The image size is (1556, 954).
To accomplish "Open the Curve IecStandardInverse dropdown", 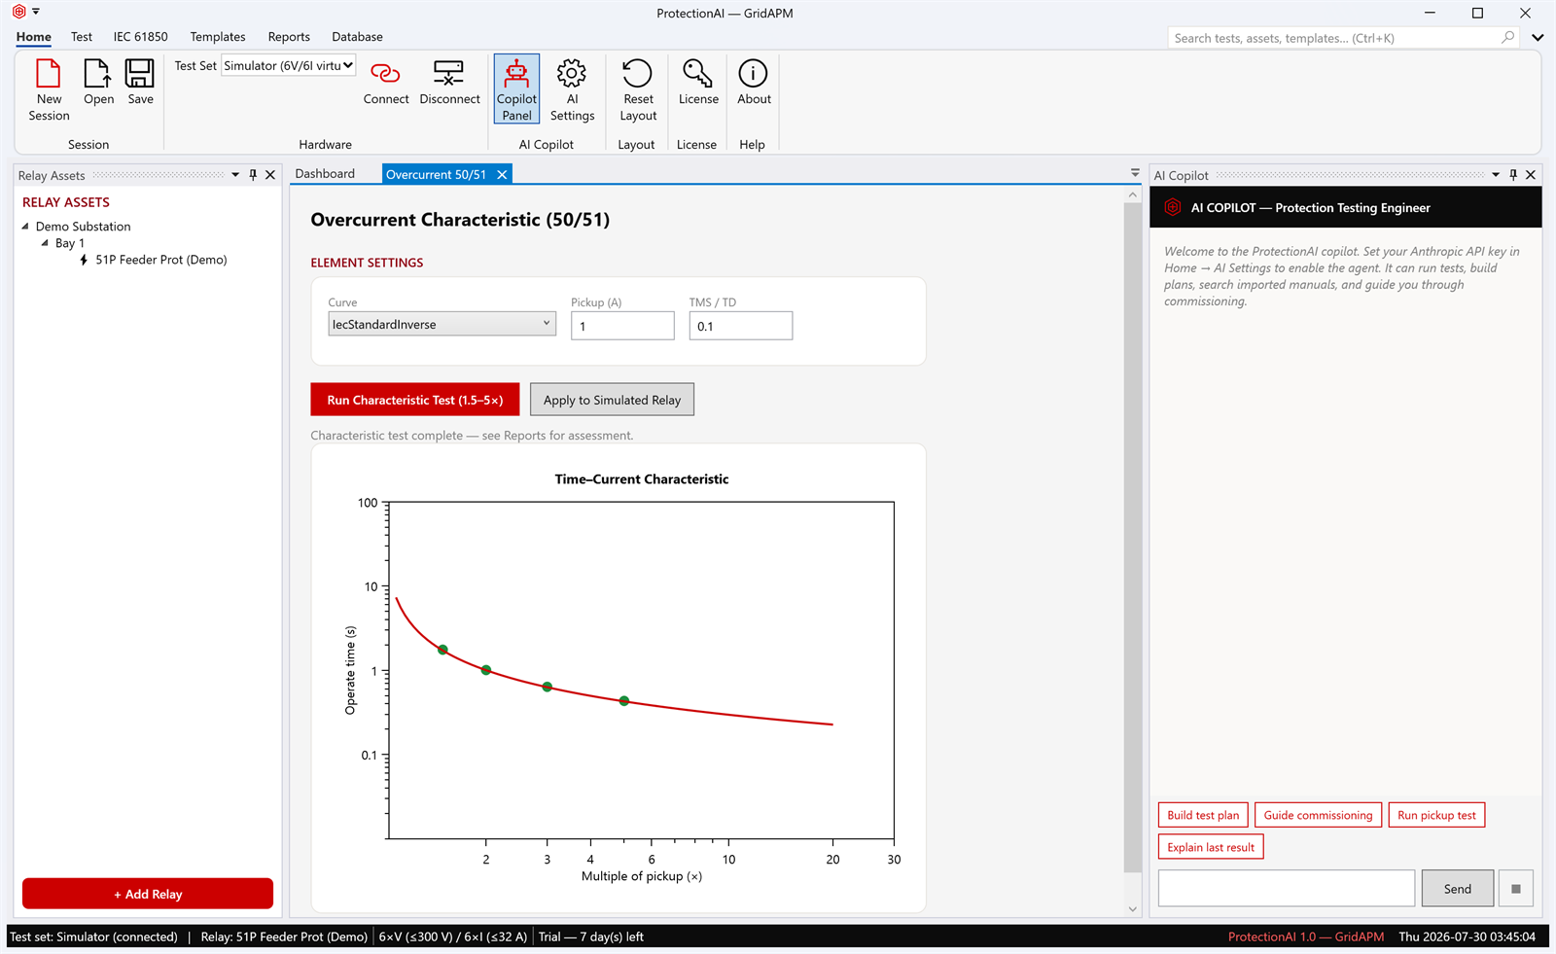I will [442, 324].
